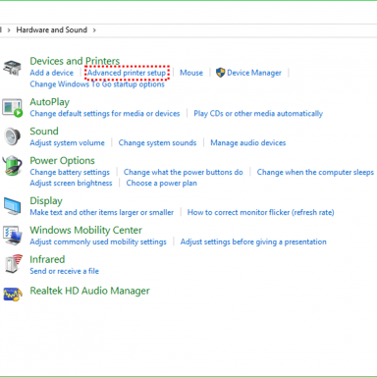Click the shield icon beside Device Manager

point(220,73)
